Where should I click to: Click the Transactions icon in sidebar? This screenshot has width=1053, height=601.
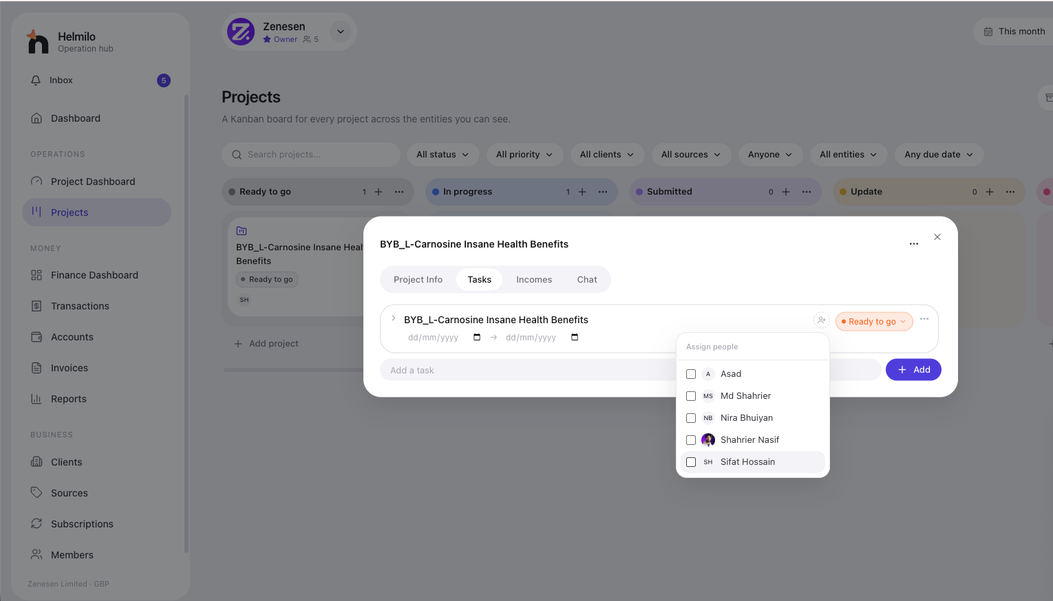36,306
